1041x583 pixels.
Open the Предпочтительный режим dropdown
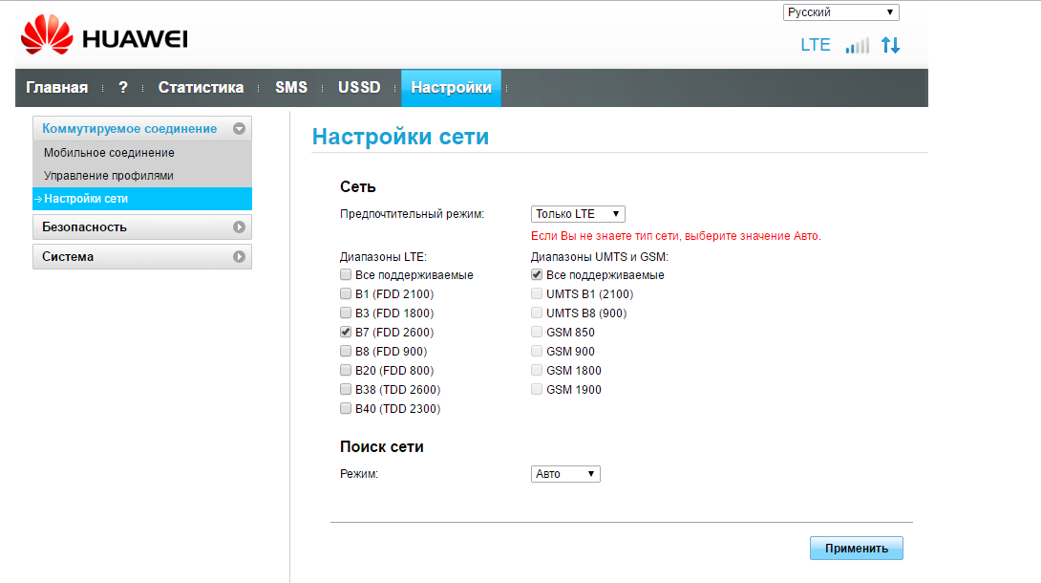578,214
